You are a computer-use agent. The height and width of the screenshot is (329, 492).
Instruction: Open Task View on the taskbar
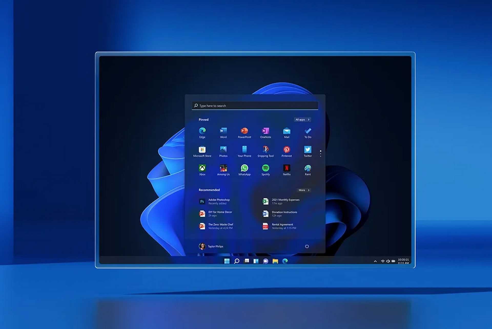point(247,261)
